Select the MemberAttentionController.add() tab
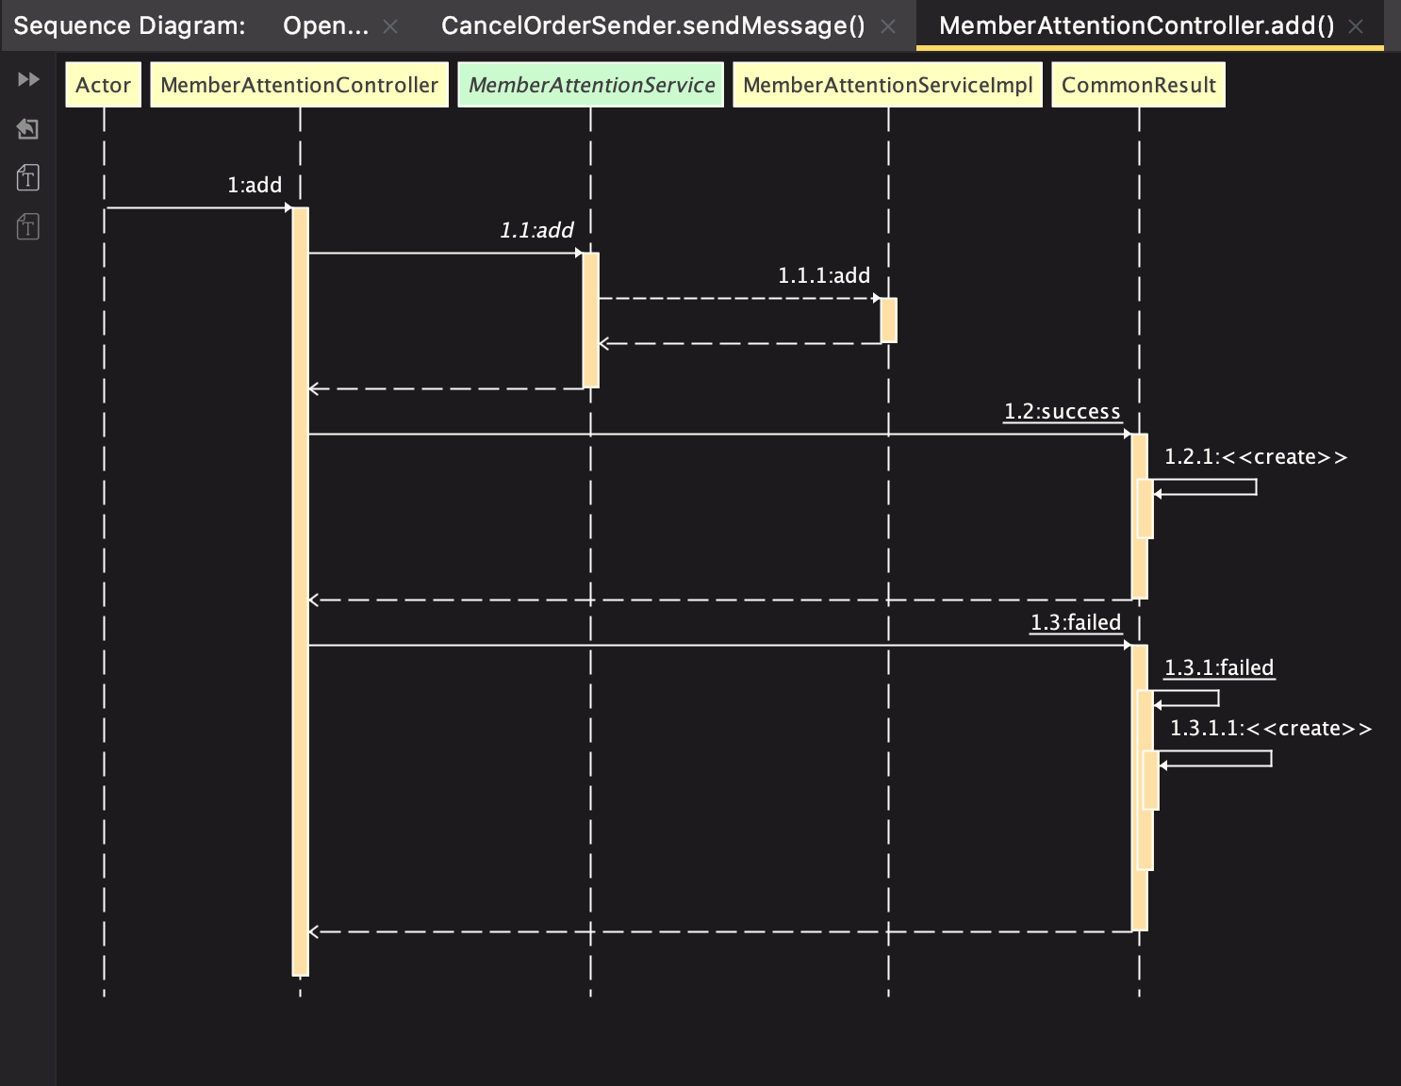 click(1137, 25)
